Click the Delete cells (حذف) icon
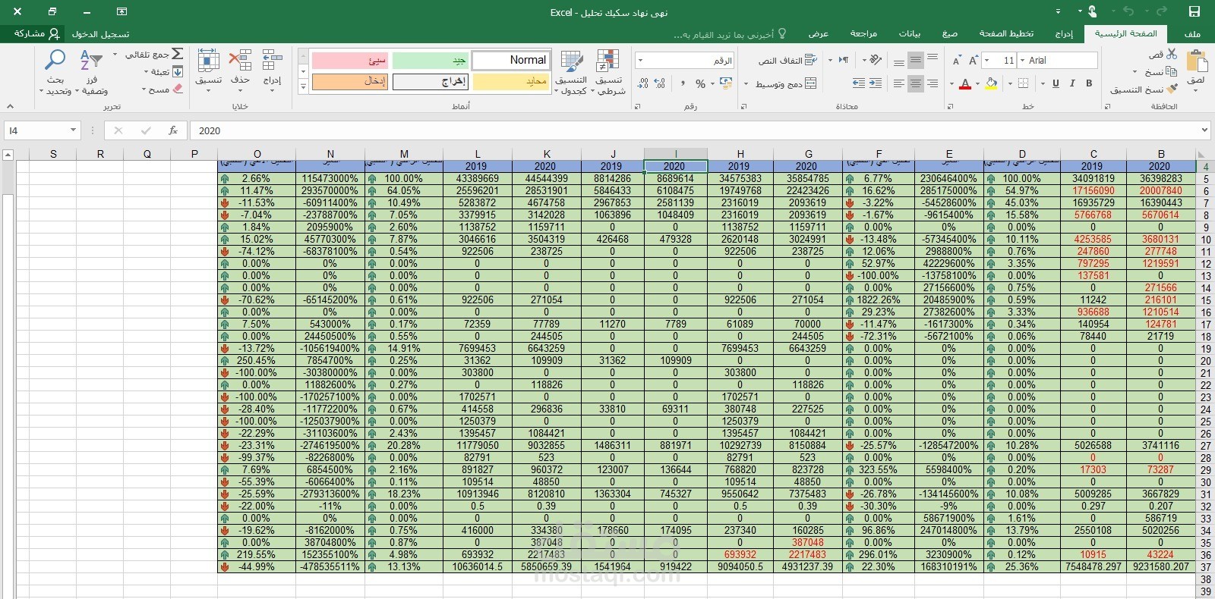This screenshot has width=1215, height=599. 240,61
